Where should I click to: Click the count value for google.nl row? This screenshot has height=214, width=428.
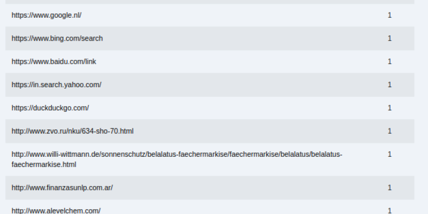[389, 16]
